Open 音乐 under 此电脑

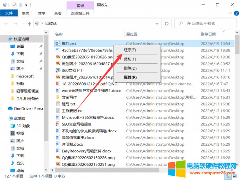pyautogui.click(x=20, y=163)
